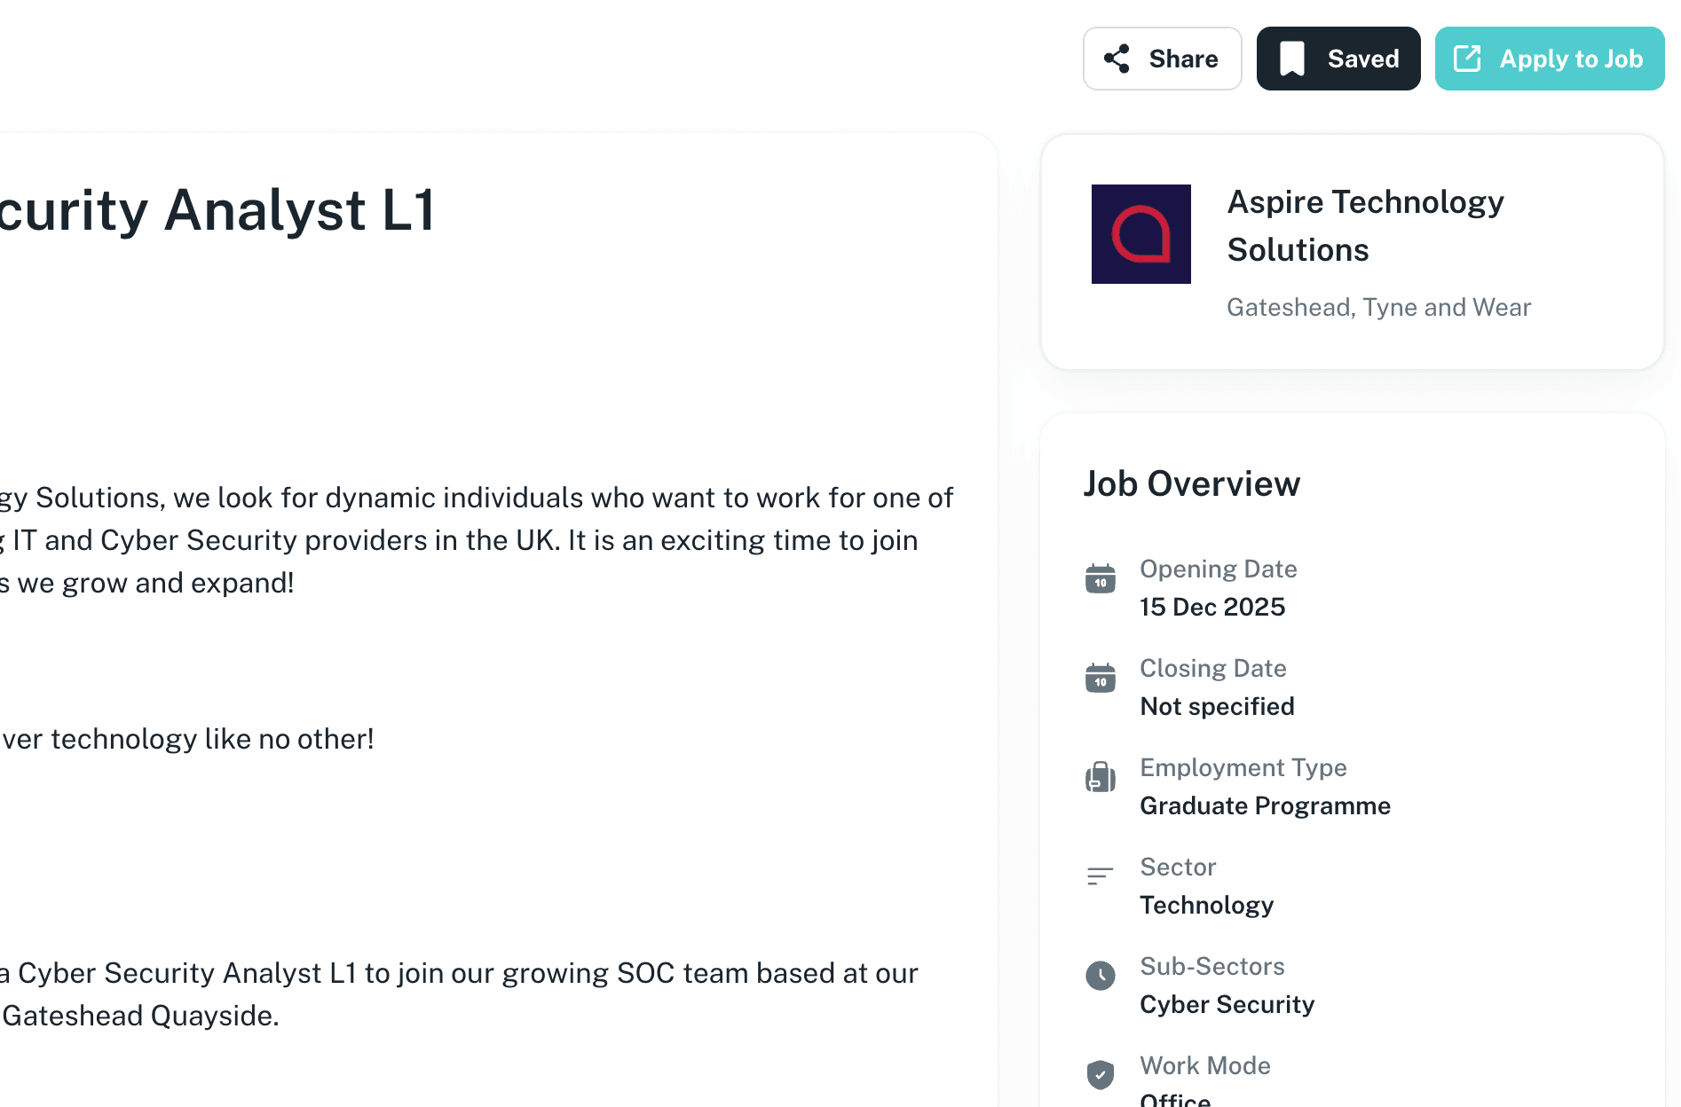This screenshot has width=1681, height=1107.
Task: Click the Share button
Action: point(1162,59)
